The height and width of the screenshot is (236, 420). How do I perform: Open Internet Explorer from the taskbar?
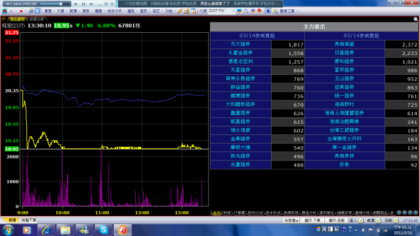[x=46, y=230]
